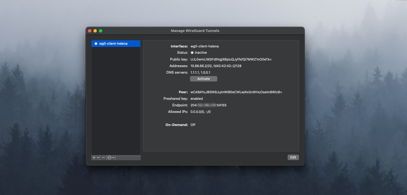This screenshot has width=407, height=195.
Task: Click the Edit button
Action: [x=293, y=157]
